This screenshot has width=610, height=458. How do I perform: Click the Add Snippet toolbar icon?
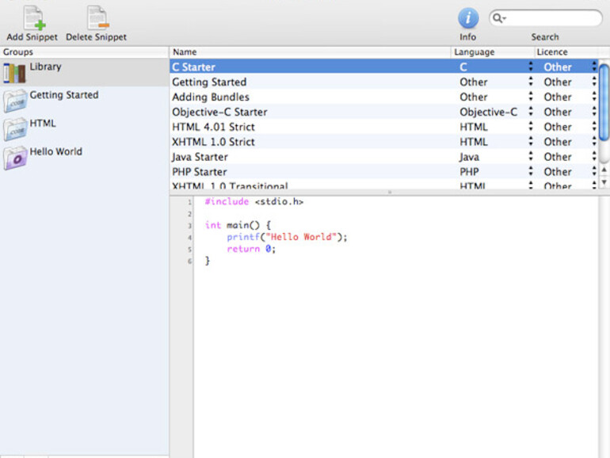(x=32, y=17)
